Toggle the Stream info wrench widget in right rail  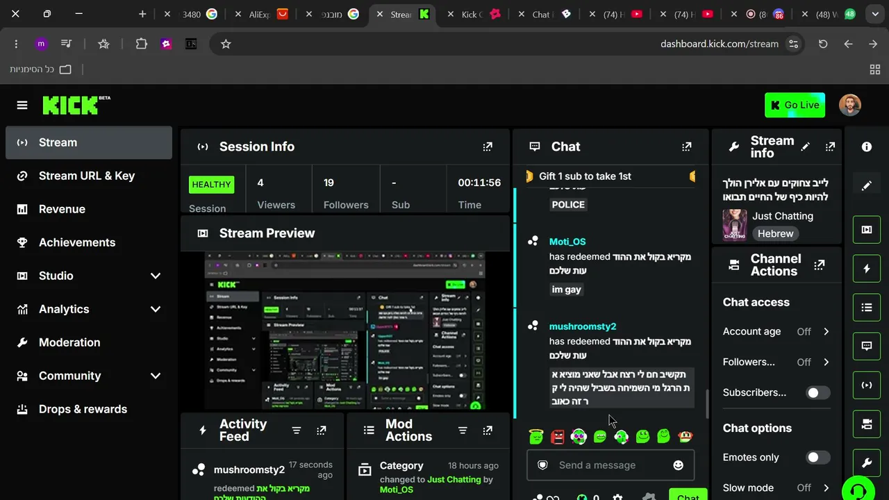(x=867, y=463)
